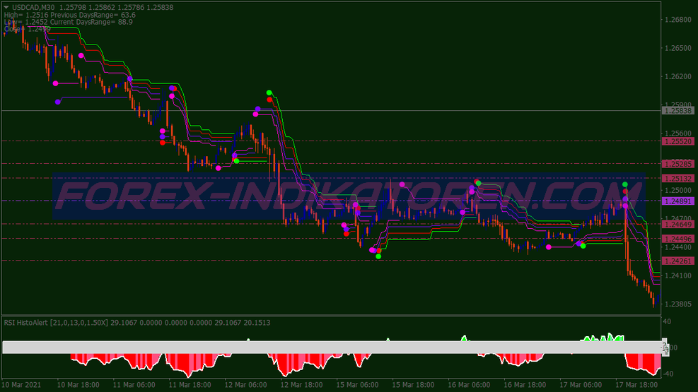Click the triangle beside USDCAD,M30 title
Screen dimensions: 698x392
point(6,7)
